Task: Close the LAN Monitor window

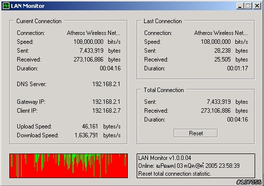Action: pyautogui.click(x=257, y=6)
